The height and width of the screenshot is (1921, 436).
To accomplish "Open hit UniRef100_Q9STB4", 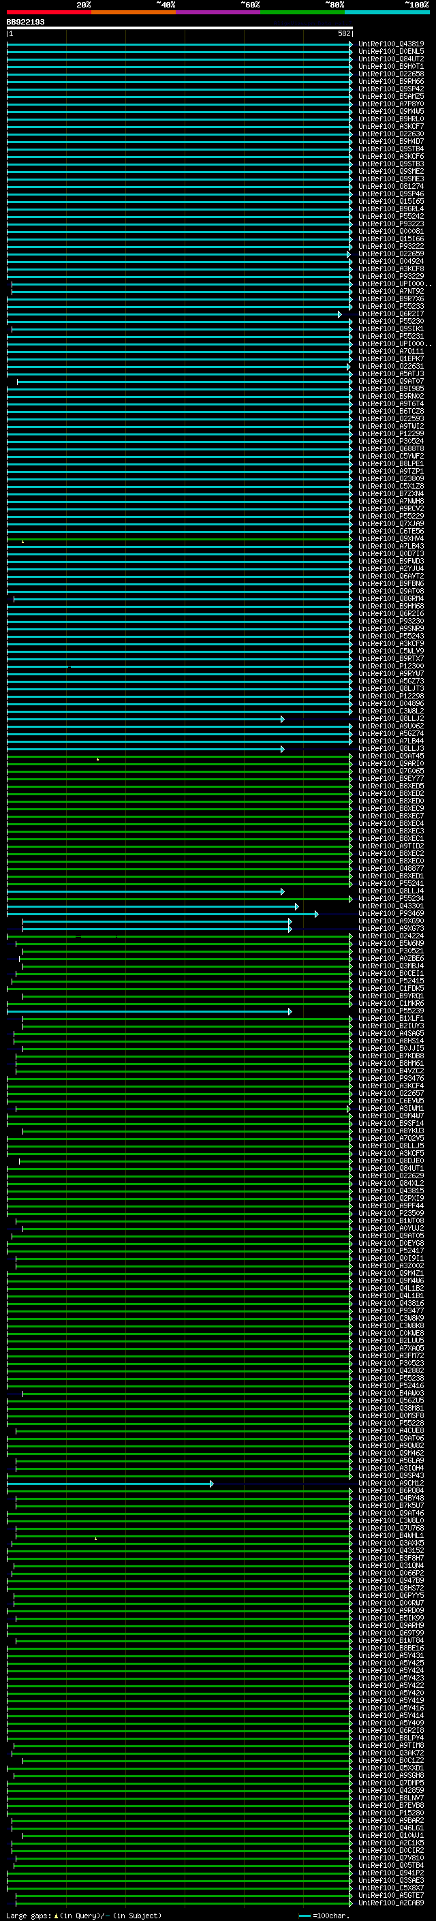I will click(x=391, y=149).
